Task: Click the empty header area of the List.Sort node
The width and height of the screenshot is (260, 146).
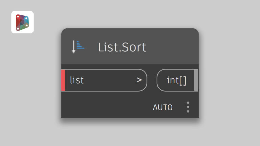Action: click(172, 47)
